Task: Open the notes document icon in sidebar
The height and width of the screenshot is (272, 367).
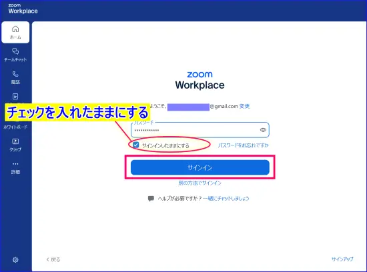Action: click(15, 97)
